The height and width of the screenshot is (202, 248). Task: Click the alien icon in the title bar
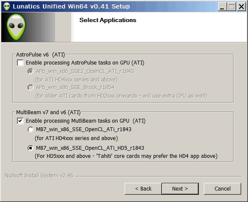click(7, 6)
